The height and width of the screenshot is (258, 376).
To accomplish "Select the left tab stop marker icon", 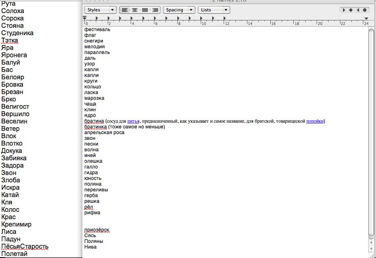I will tap(344, 10).
